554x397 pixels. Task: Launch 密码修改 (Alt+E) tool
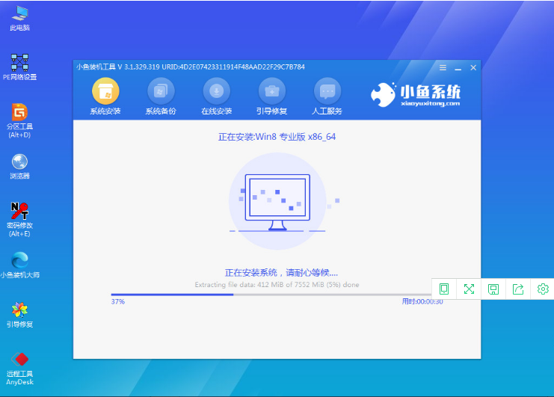[19, 219]
